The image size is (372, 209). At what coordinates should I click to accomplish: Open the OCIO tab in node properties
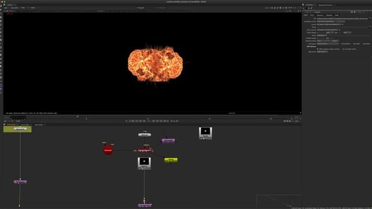312,15
